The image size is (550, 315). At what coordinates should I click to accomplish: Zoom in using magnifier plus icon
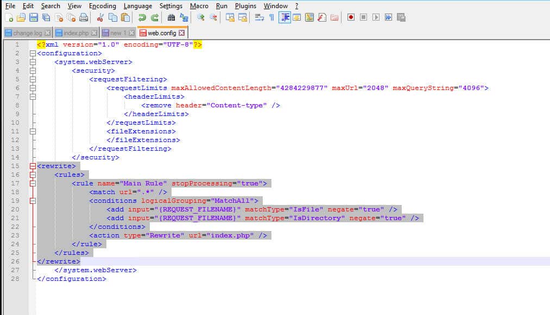coord(201,17)
